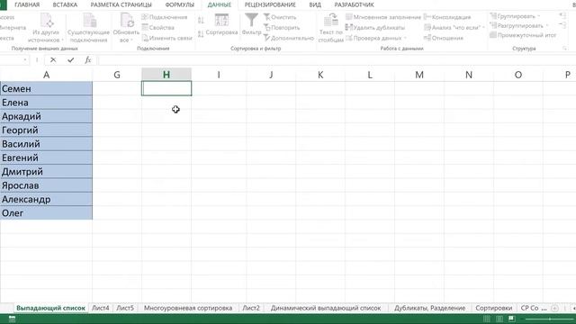Switch to Дубликаты, Разделение sheet
The height and width of the screenshot is (324, 576).
pyautogui.click(x=430, y=308)
